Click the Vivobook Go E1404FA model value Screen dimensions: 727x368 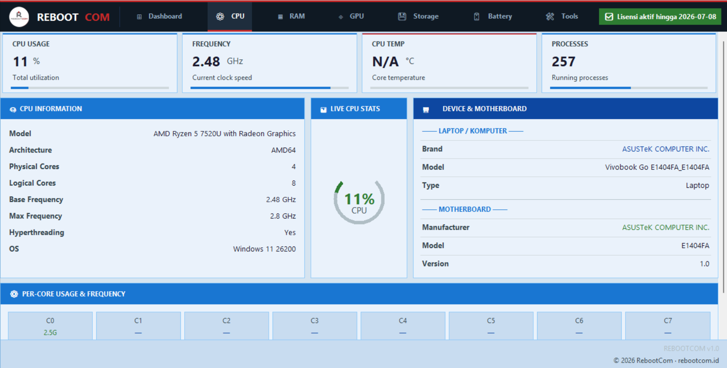pos(657,167)
